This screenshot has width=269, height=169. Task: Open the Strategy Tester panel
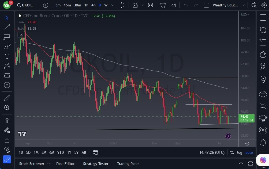pos(96,164)
